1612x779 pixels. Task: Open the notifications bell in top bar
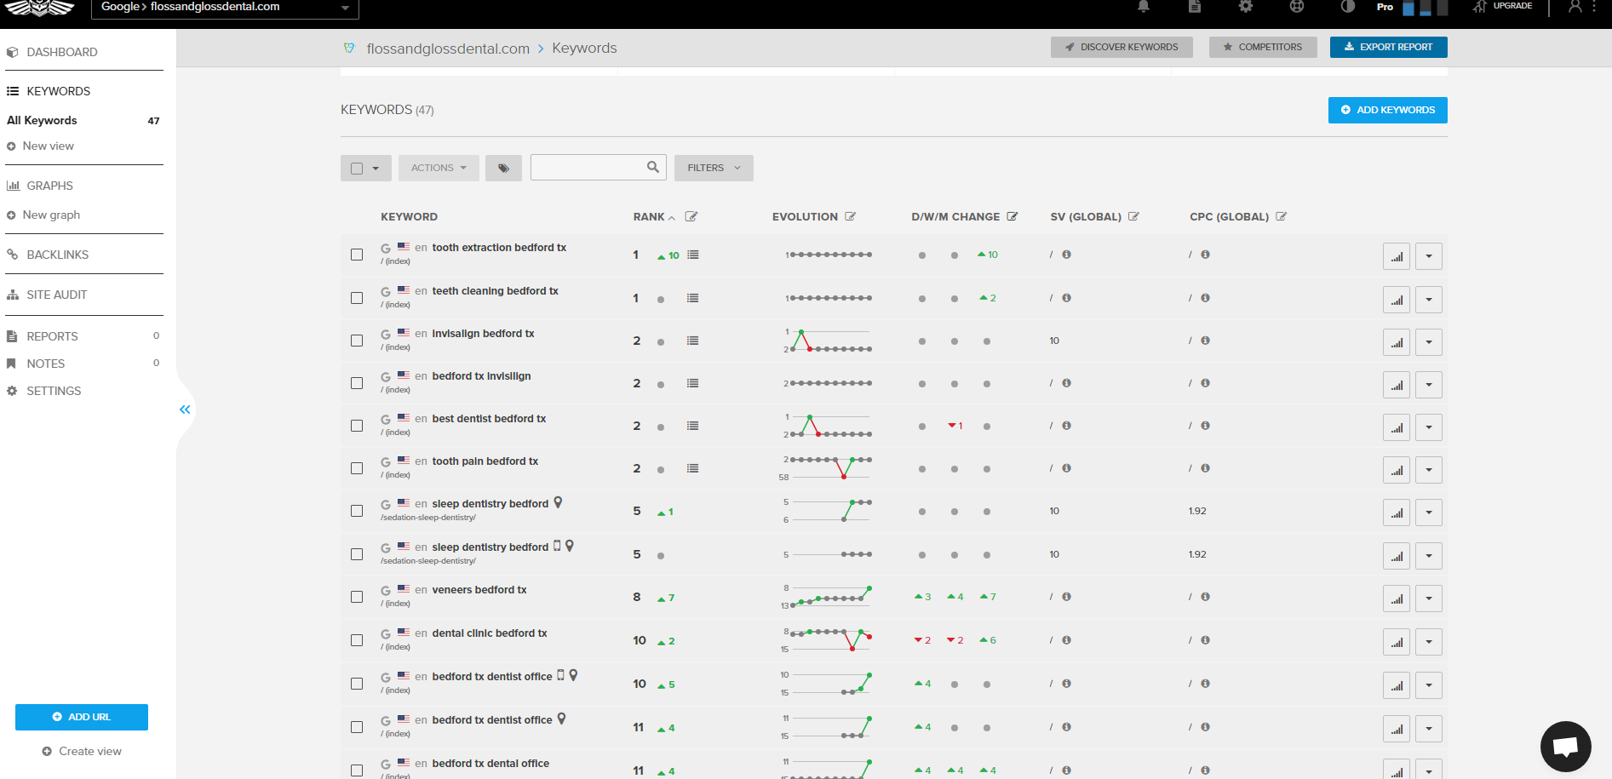click(x=1144, y=6)
